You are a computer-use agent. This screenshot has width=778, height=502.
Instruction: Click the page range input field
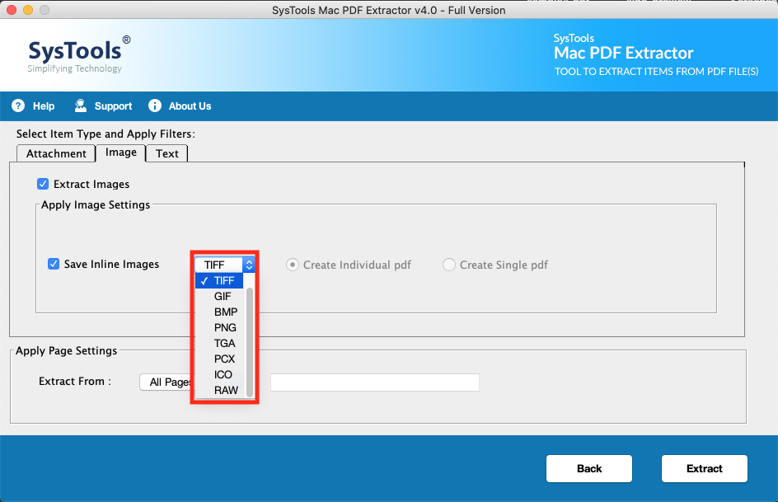(375, 382)
